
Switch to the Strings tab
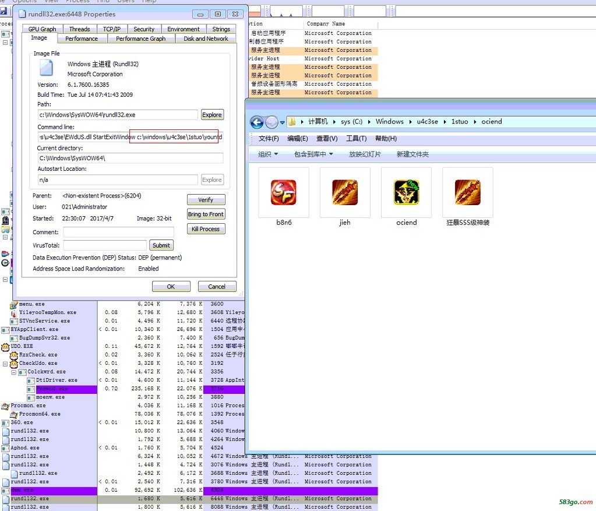tap(221, 29)
